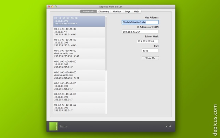
Task: Click the green depicus logo icon
Action: tap(53, 126)
